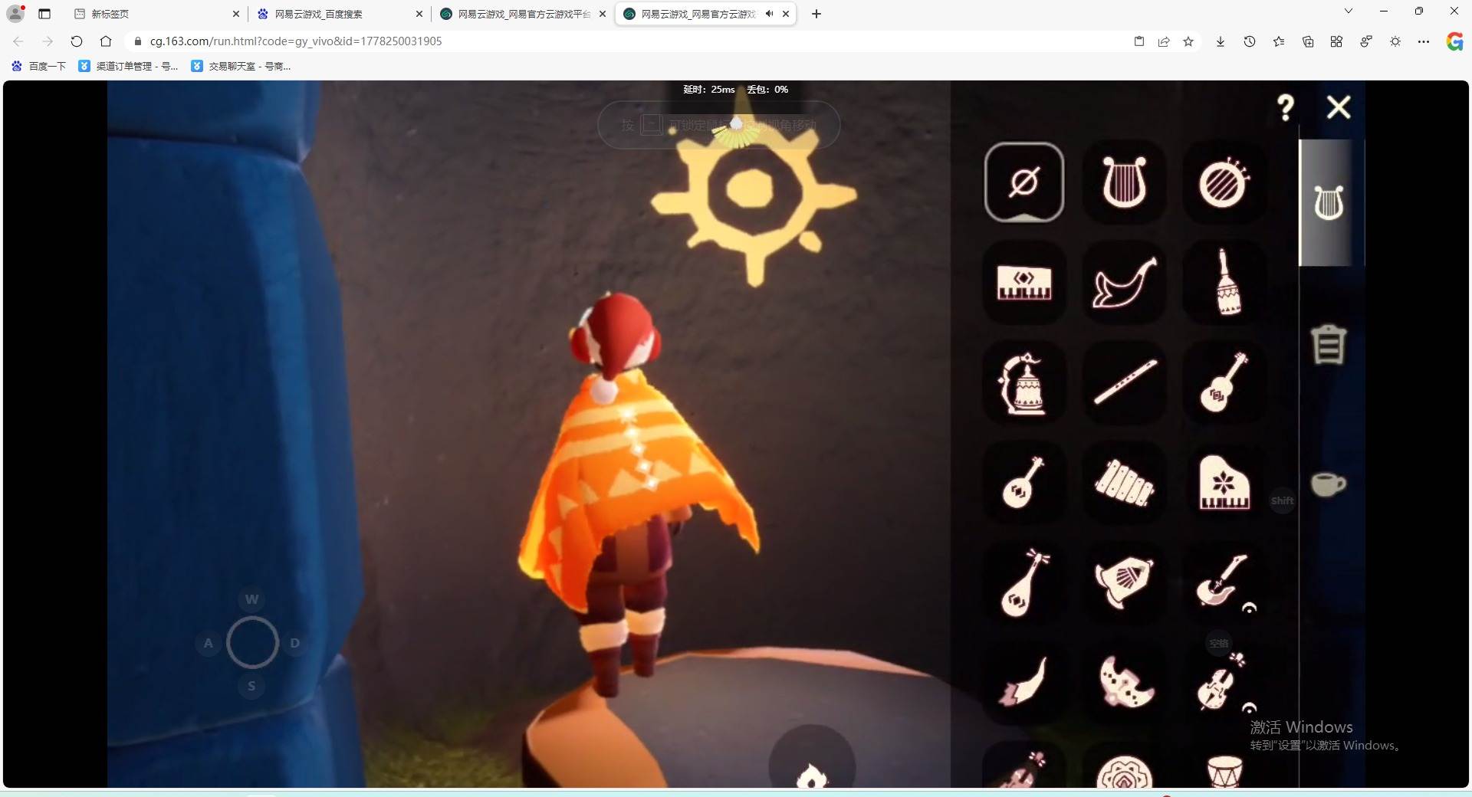Screen dimensions: 1472x797
Task: Select the pink broken-edged horn instrument
Action: [x=1024, y=682]
